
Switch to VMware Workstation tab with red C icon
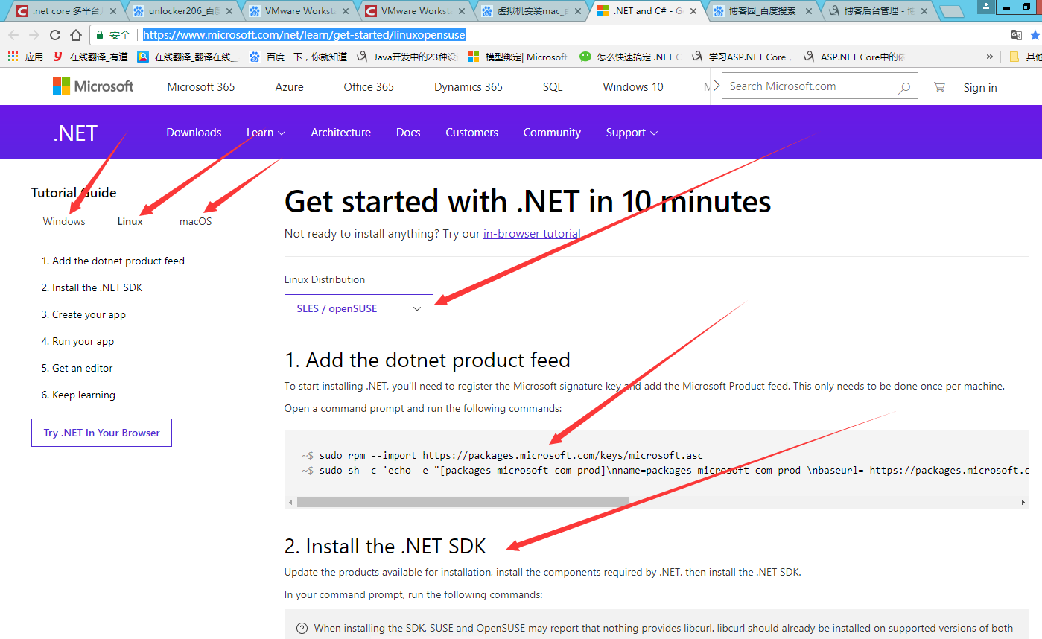point(415,11)
